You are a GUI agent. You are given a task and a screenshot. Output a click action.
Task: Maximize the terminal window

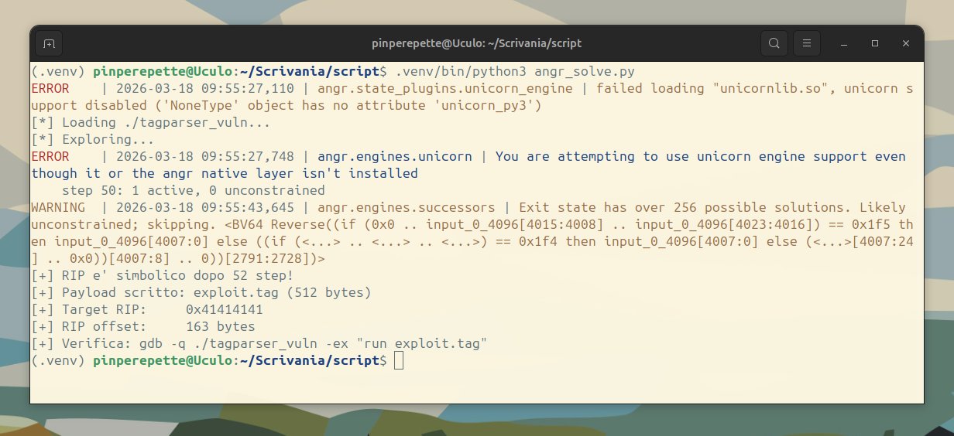pyautogui.click(x=875, y=43)
